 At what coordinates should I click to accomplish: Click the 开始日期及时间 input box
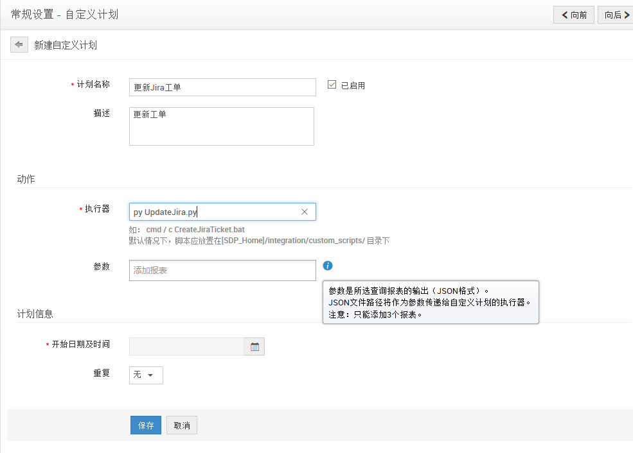pos(186,346)
